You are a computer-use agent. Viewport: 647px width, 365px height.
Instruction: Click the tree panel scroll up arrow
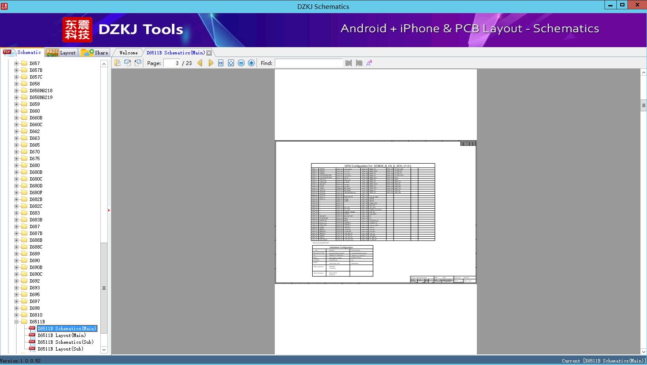(104, 64)
